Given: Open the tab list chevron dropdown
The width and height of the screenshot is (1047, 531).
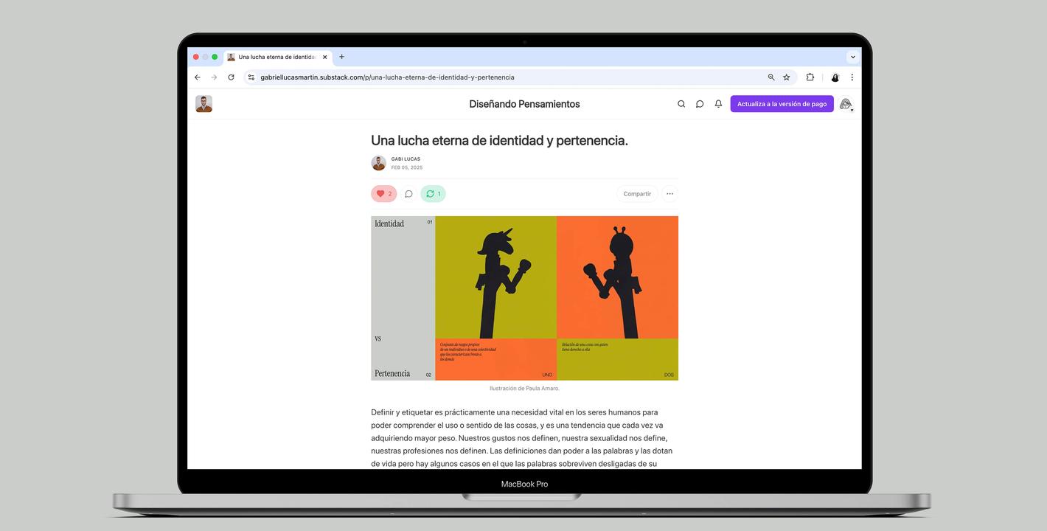Looking at the screenshot, I should (x=853, y=57).
